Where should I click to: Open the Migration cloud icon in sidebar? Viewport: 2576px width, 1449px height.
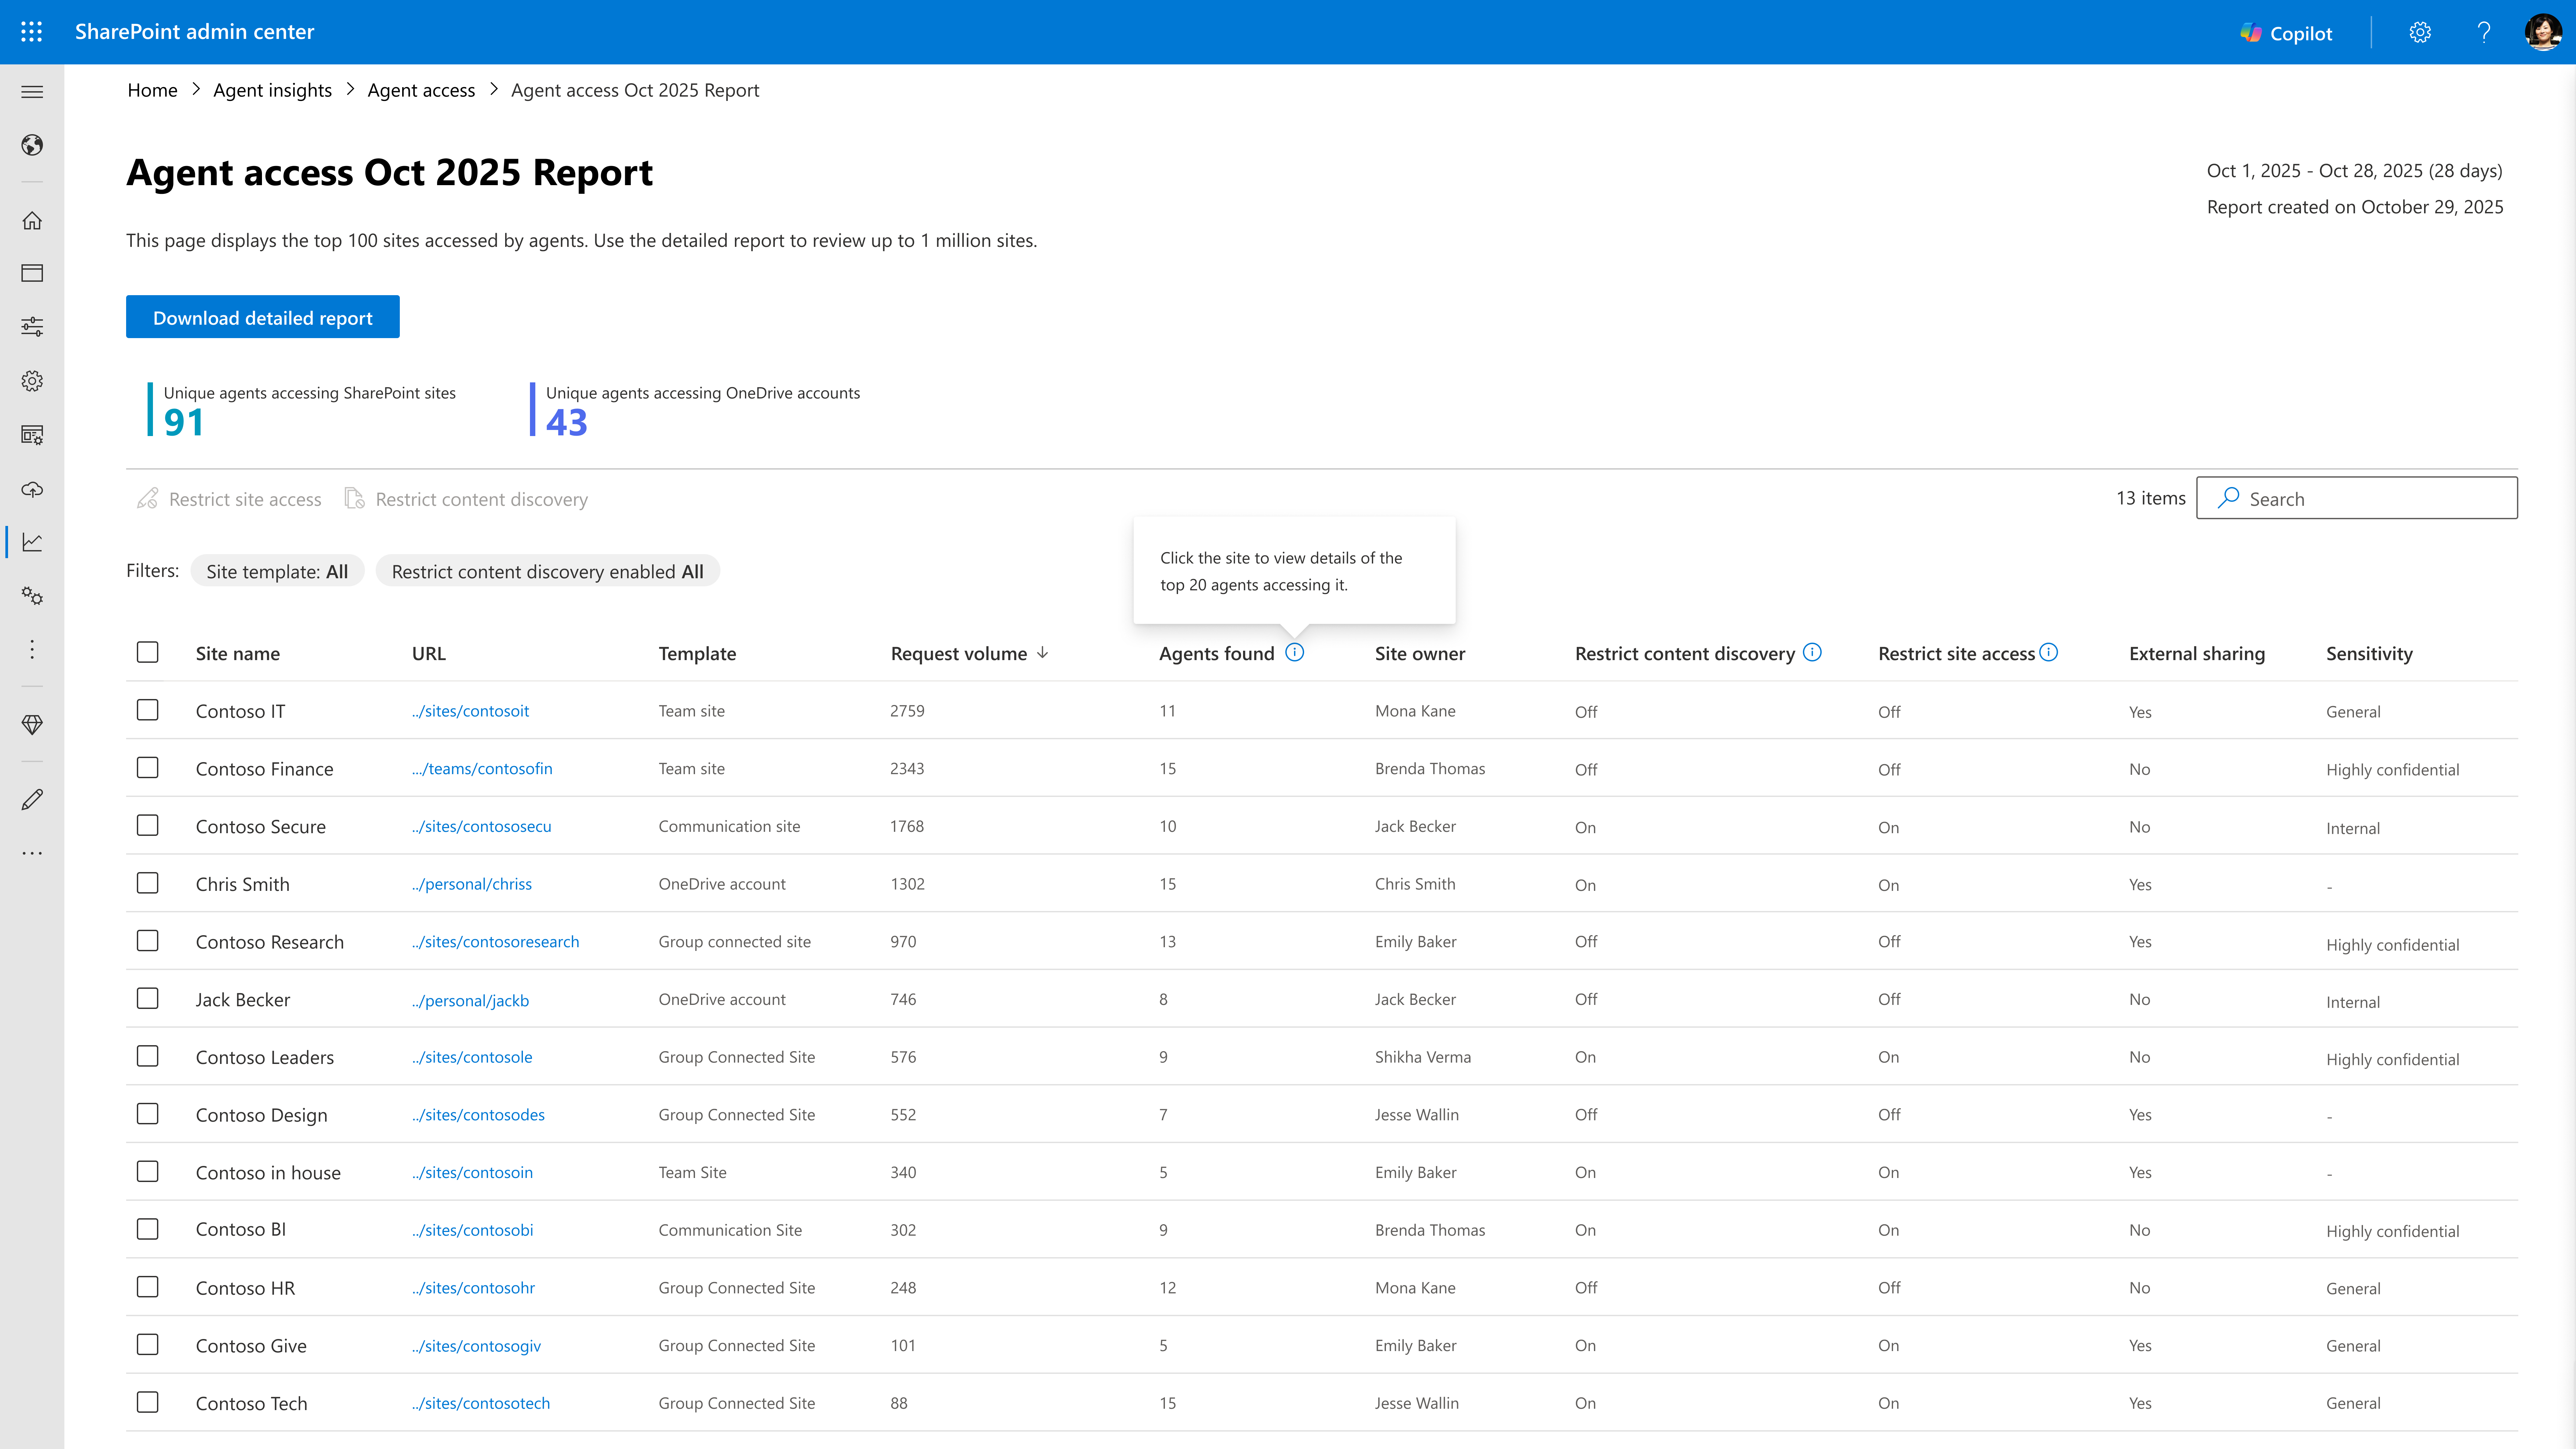pos(32,489)
